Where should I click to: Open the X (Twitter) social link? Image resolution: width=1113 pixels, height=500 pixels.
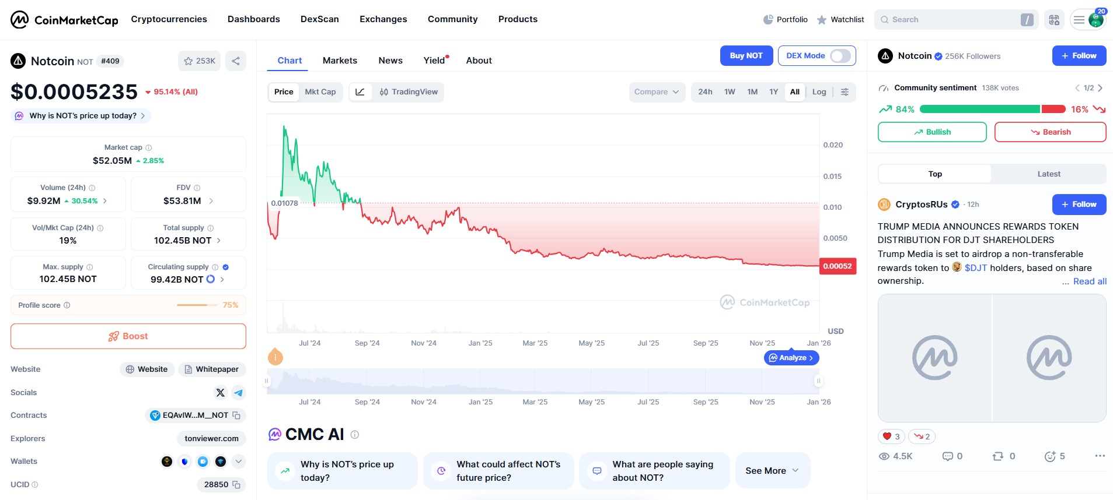pos(220,393)
